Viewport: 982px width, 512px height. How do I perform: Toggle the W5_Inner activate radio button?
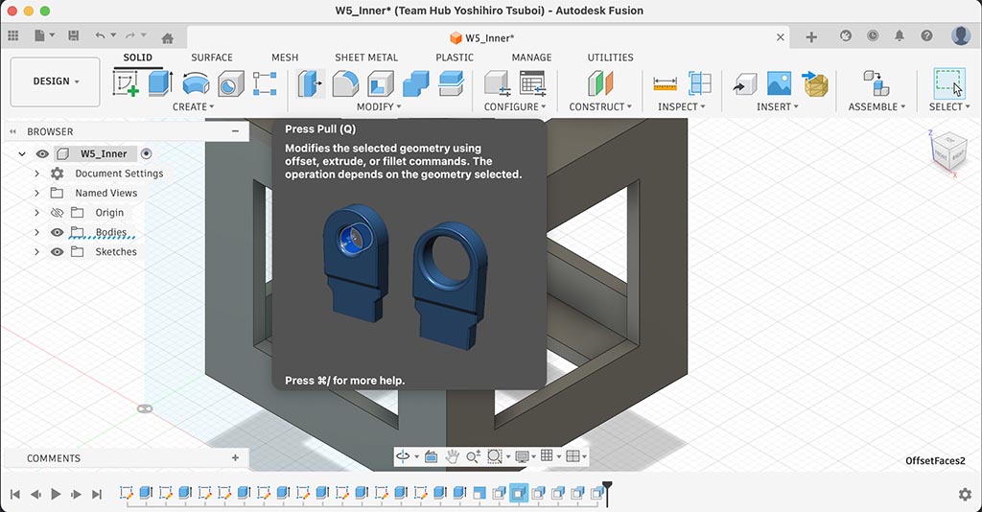click(146, 154)
